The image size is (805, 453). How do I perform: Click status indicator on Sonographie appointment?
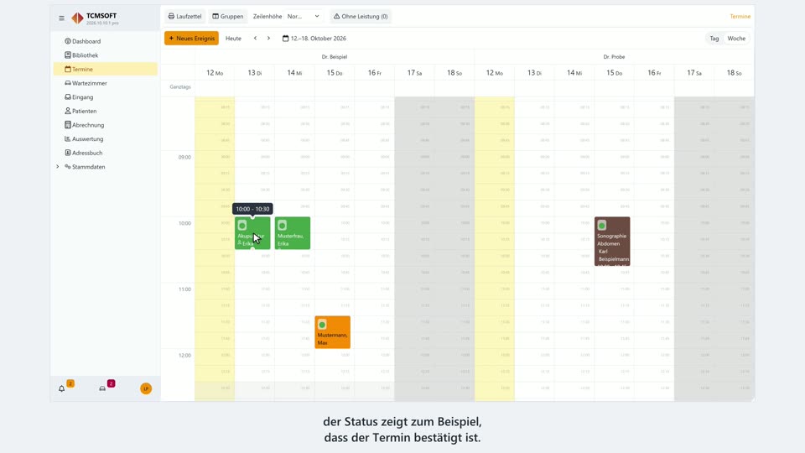point(602,225)
